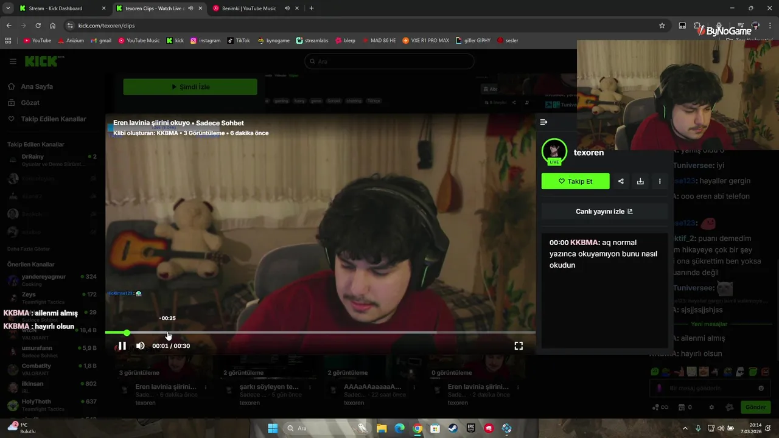Open texoren's avatar with LIVE badge
Image resolution: width=779 pixels, height=438 pixels.
click(x=554, y=152)
